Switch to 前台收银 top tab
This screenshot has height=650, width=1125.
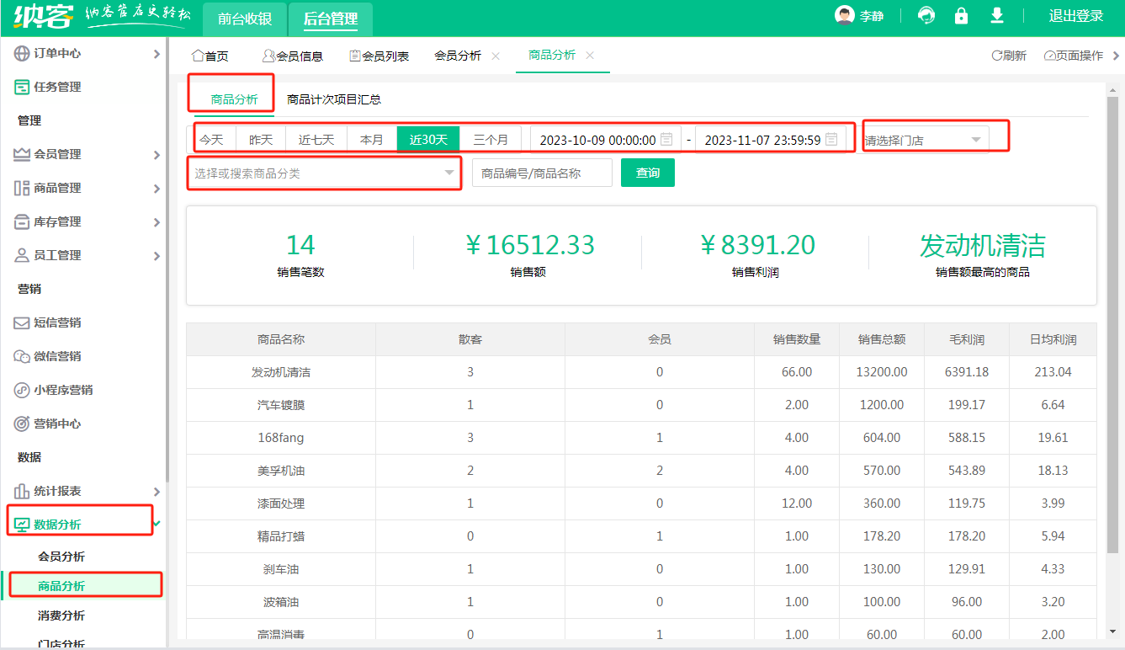click(244, 19)
